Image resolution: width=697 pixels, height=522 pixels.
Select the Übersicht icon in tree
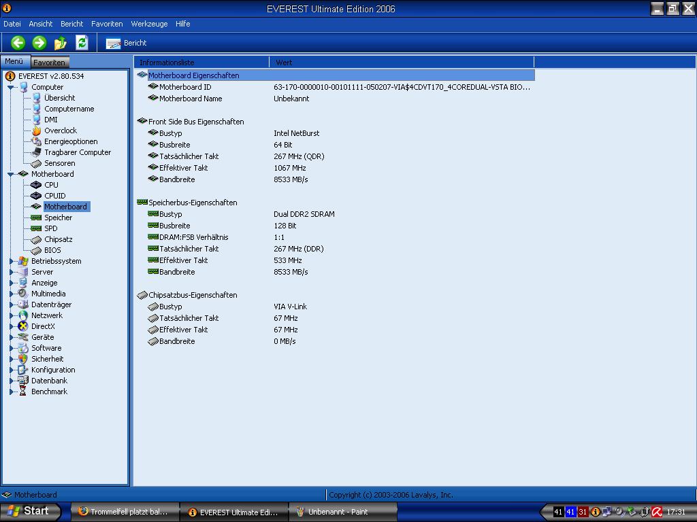pos(37,98)
